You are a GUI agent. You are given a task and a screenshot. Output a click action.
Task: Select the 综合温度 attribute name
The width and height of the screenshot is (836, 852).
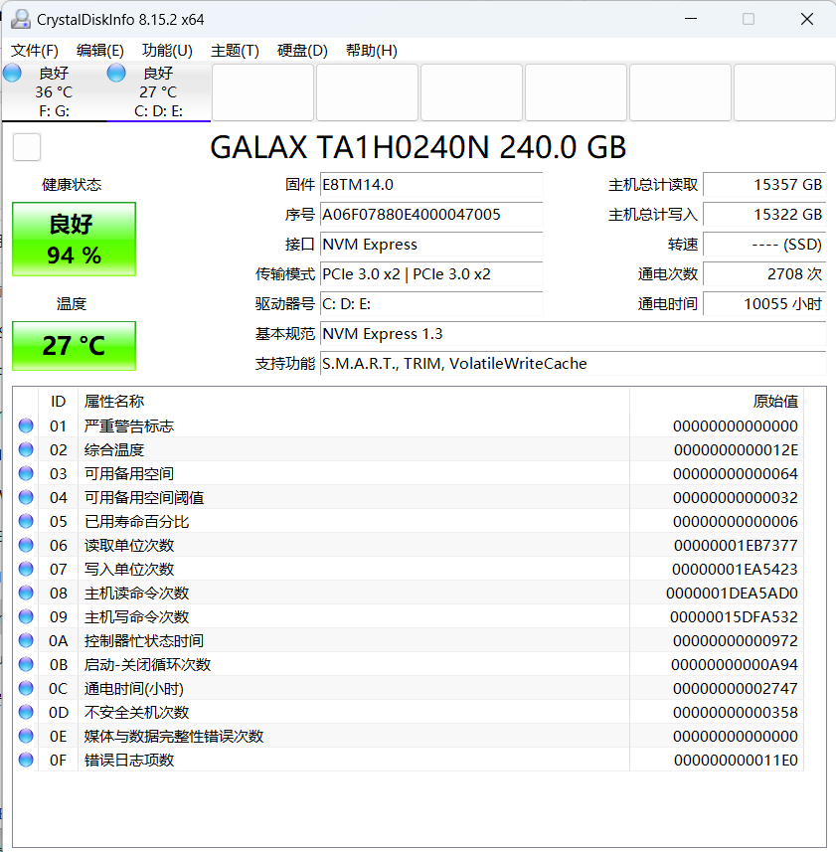(114, 450)
